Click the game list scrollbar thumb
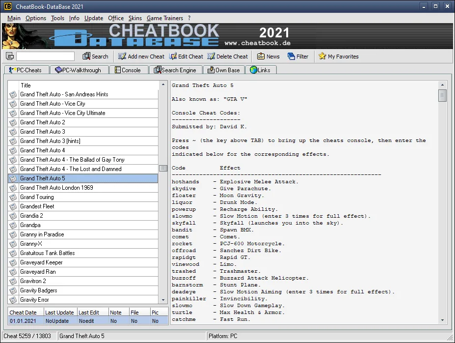The height and width of the screenshot is (343, 455). [163, 168]
